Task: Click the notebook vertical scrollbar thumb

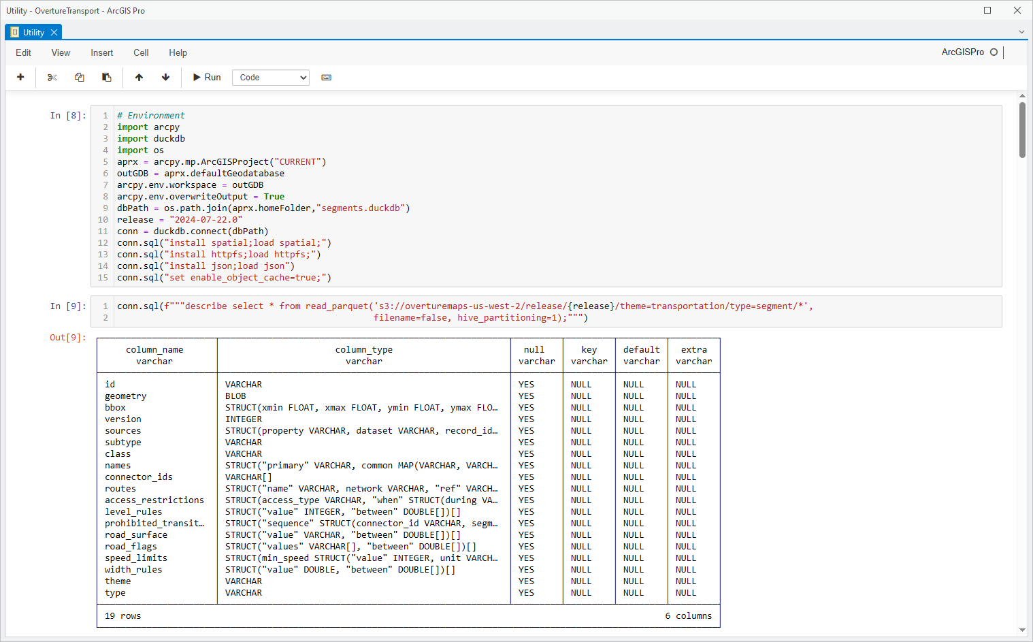Action: click(1022, 129)
